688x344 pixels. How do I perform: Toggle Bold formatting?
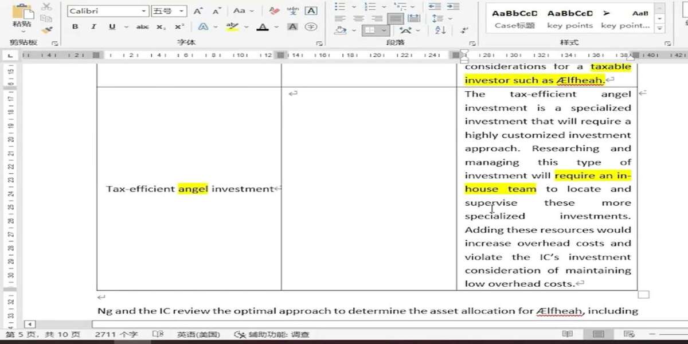pos(75,27)
